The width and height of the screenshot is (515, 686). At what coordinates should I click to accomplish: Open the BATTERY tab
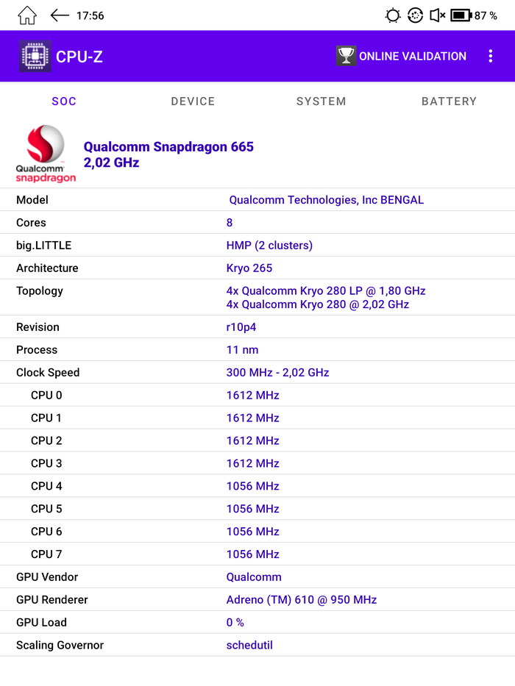click(449, 101)
